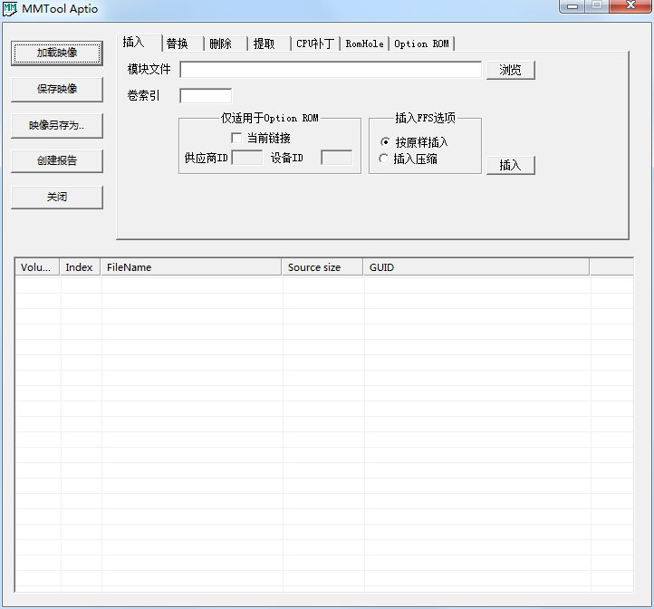Image resolution: width=654 pixels, height=609 pixels.
Task: Click the 设备ID input box
Action: 337,158
